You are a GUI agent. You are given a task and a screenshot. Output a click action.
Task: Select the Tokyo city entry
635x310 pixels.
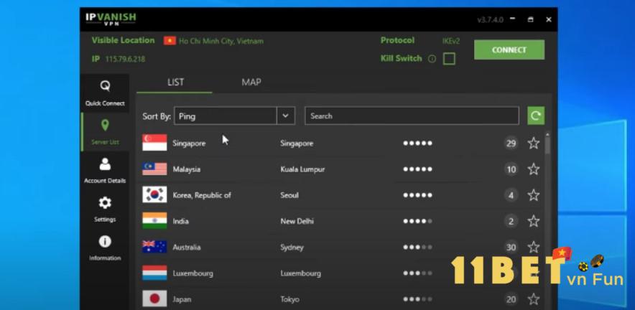(x=289, y=299)
